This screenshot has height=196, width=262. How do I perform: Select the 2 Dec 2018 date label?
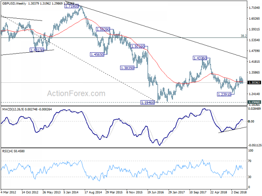239,192
